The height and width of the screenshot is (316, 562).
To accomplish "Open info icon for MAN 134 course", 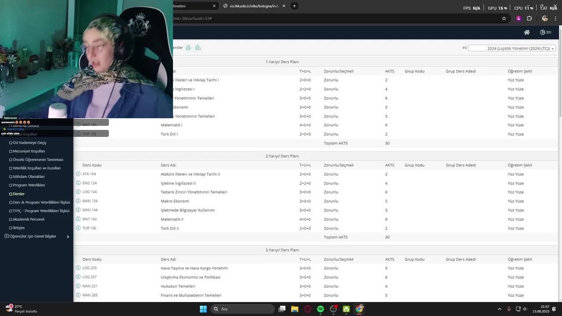I will (x=78, y=201).
